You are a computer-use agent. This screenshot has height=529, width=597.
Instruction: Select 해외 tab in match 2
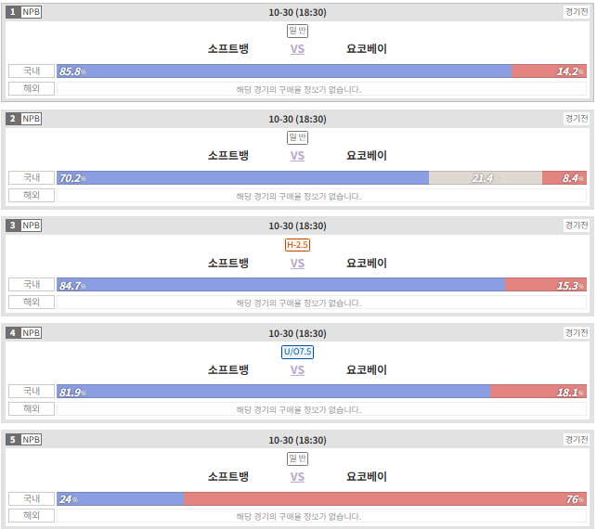(x=32, y=195)
